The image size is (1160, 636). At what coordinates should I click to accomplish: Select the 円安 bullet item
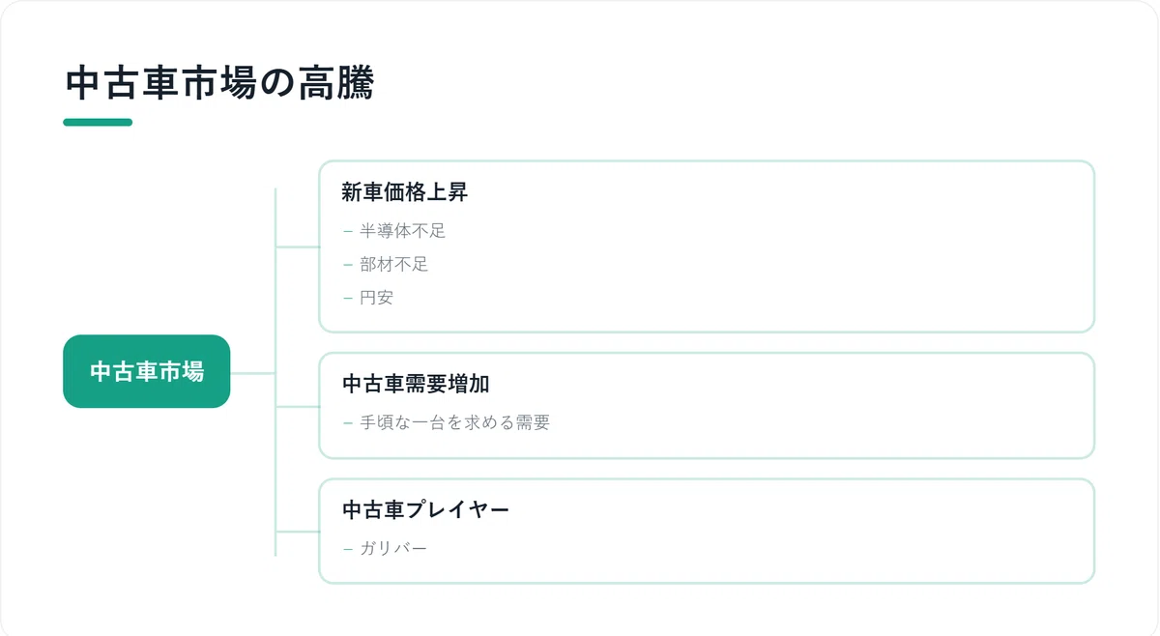point(377,297)
